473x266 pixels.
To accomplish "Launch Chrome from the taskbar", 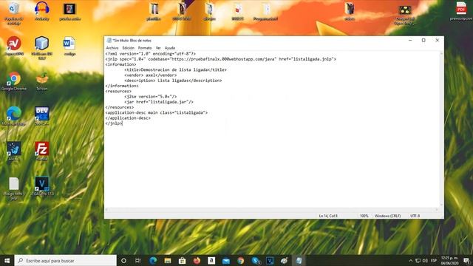I will tap(240, 261).
